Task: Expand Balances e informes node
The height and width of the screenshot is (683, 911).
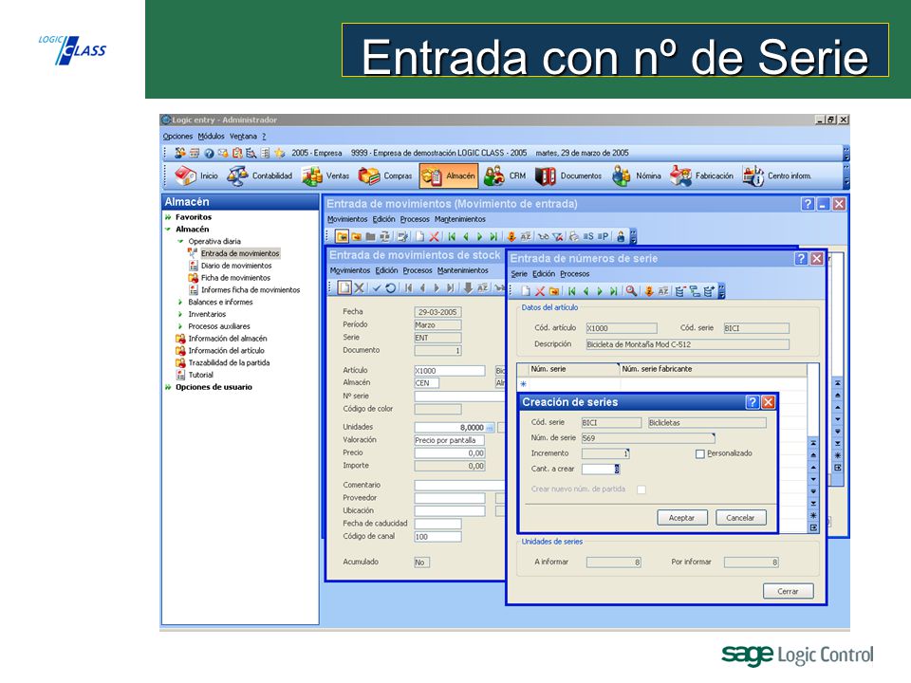Action: tap(180, 302)
